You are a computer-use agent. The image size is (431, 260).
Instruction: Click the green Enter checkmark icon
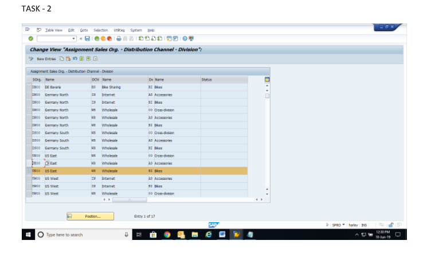tap(31, 39)
